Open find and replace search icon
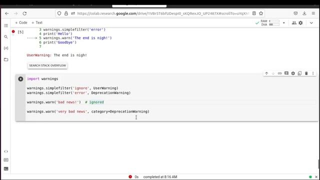The image size is (320, 180). [6, 37]
